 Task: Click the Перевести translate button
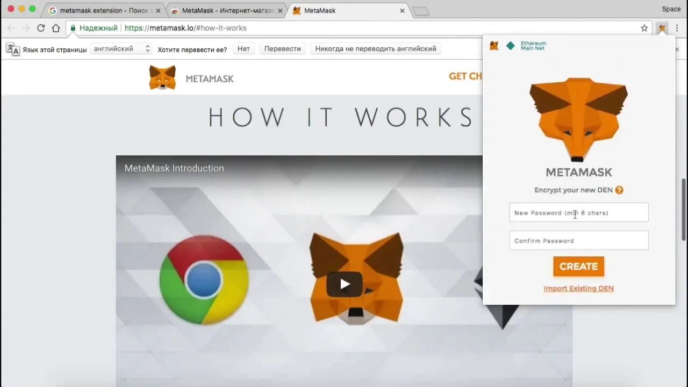point(283,49)
